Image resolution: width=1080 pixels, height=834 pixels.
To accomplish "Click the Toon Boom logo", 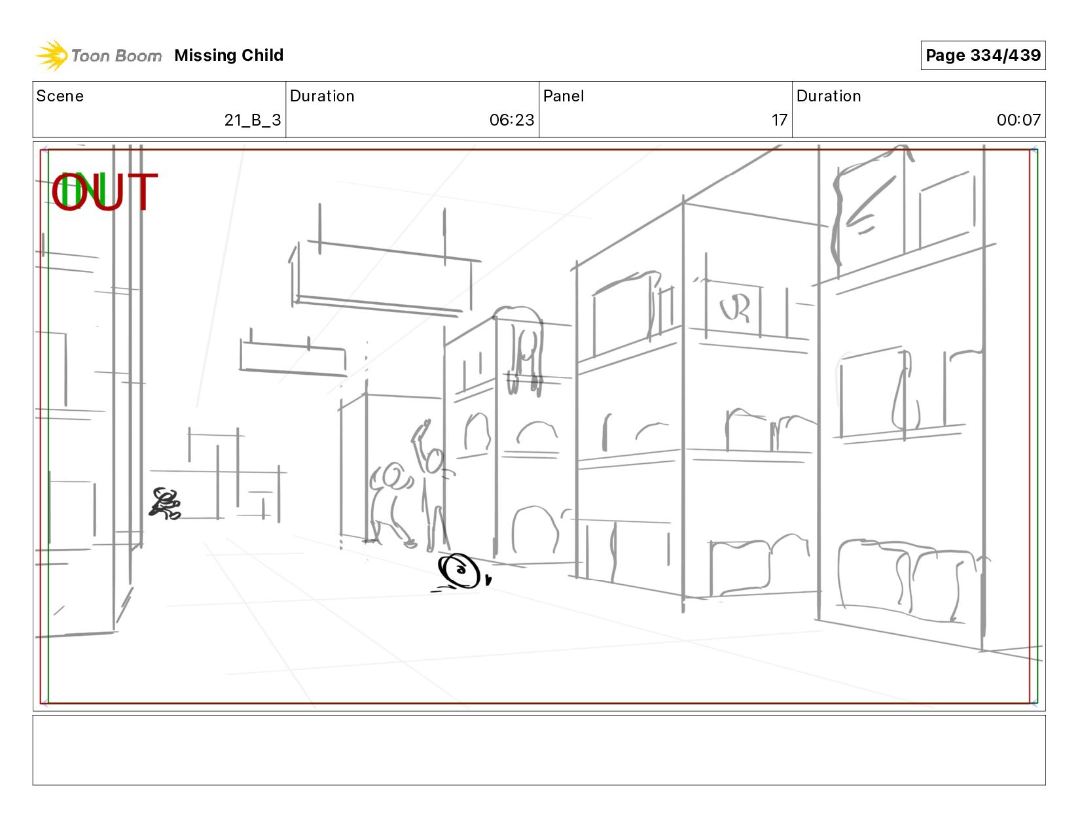I will coord(98,56).
